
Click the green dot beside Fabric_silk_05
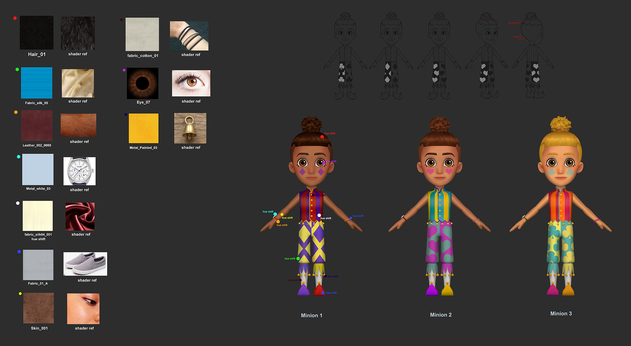pyautogui.click(x=17, y=69)
